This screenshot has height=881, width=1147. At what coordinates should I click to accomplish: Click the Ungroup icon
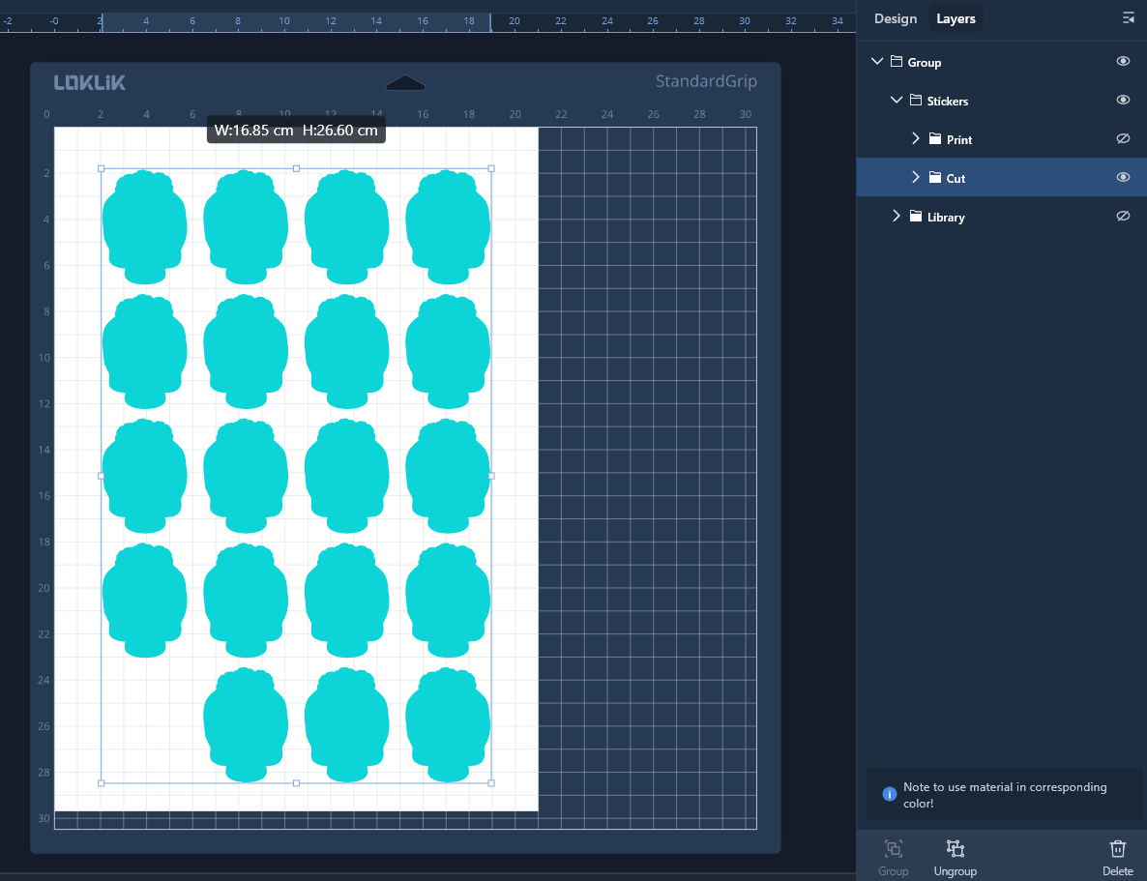[956, 849]
